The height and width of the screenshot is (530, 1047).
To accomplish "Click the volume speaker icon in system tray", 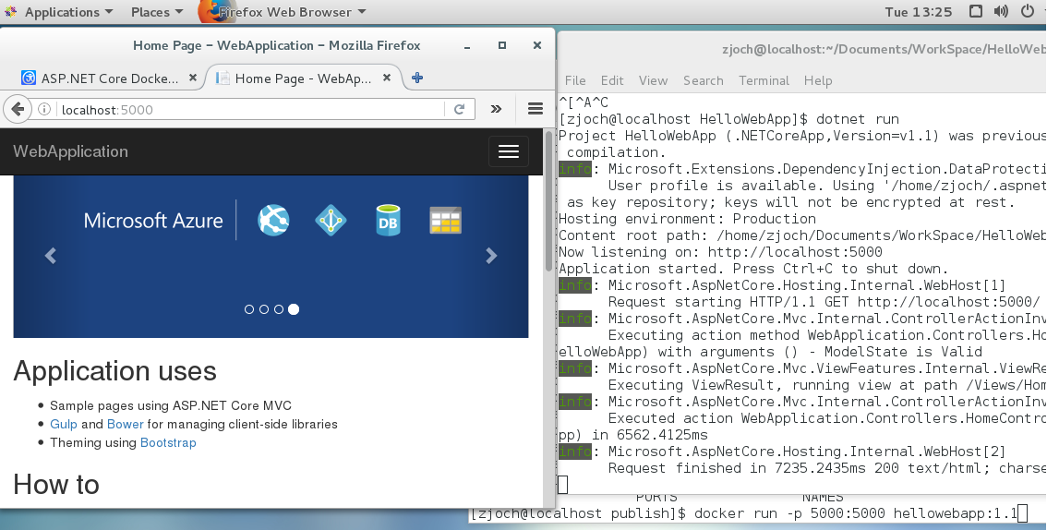I will [x=1000, y=11].
